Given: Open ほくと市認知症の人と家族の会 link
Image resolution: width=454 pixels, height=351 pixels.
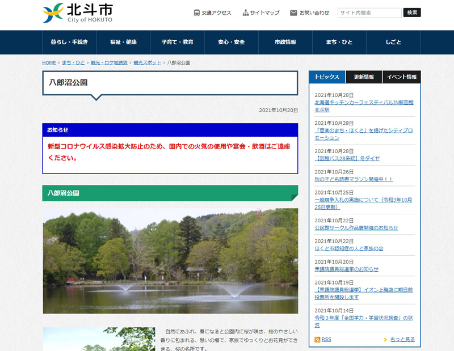Looking at the screenshot, I should coord(349,248).
